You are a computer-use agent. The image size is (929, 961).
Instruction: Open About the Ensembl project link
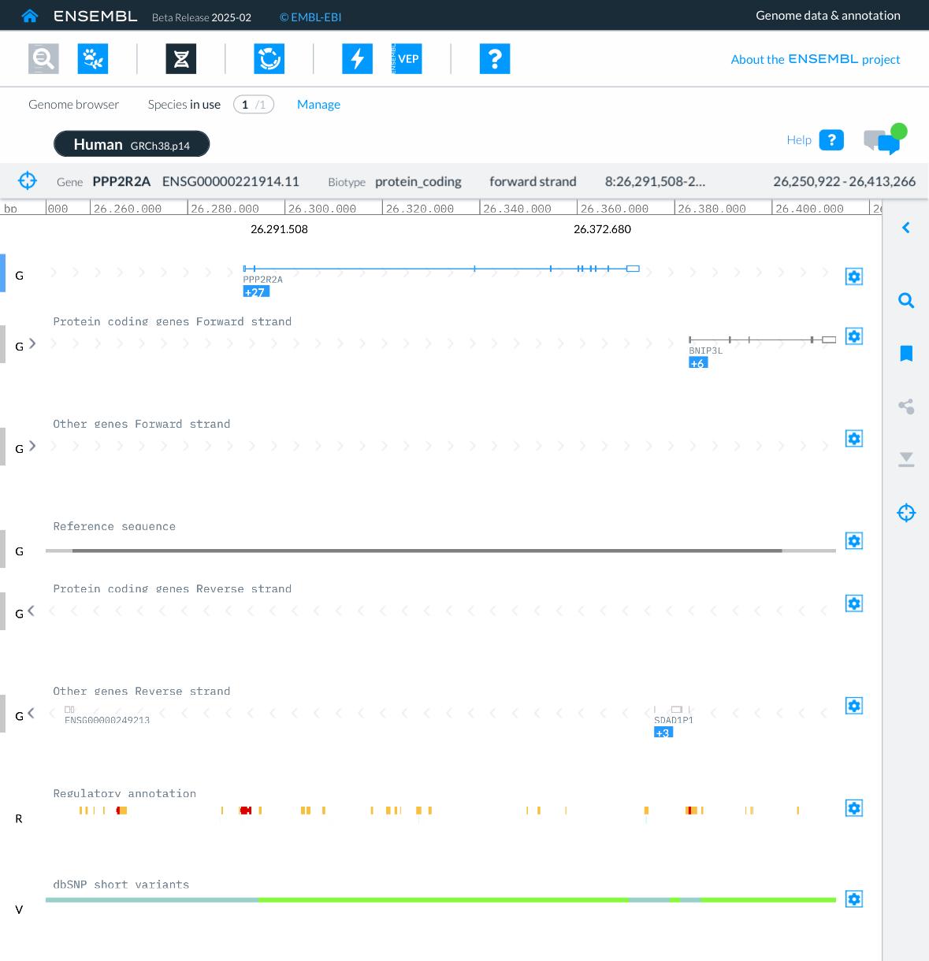[x=815, y=59]
